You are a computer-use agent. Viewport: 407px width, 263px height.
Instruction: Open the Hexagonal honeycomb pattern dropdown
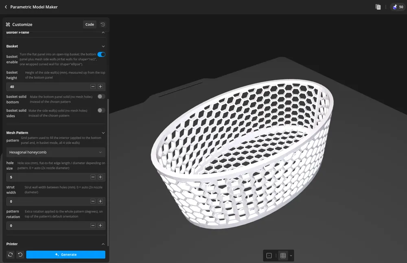[55, 152]
